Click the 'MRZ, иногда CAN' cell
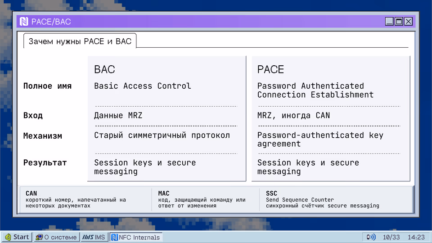432x243 pixels. tap(293, 115)
